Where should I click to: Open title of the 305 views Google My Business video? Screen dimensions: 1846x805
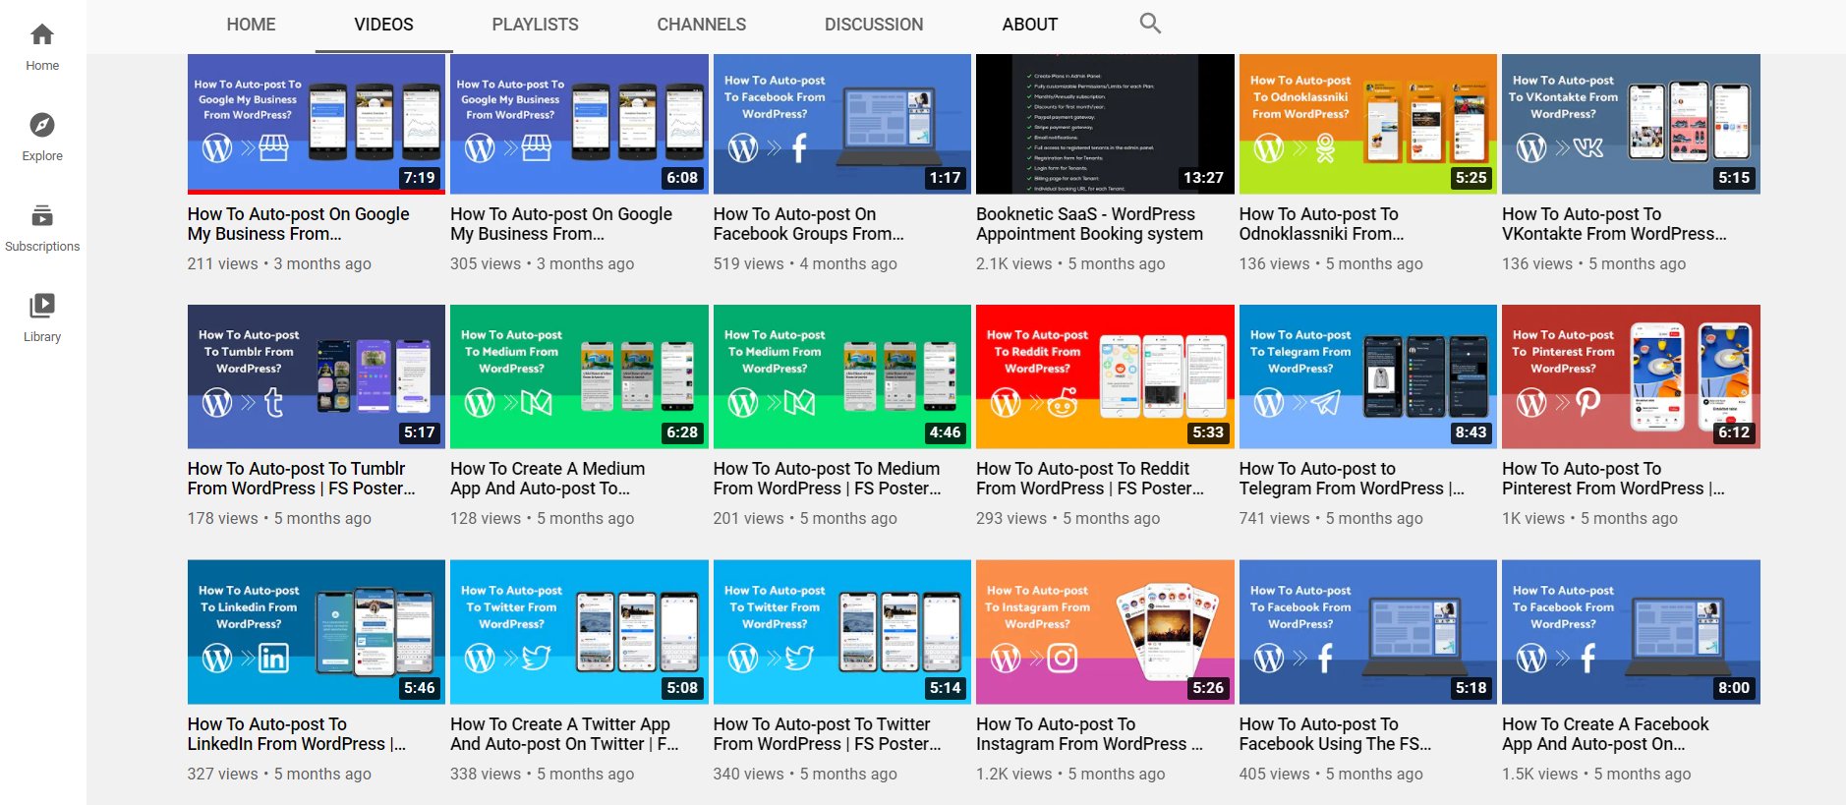coord(561,224)
